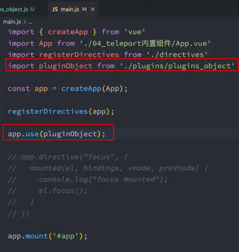
Task: Click the './04_teleport内置组件/App.vue' path string
Action: 145,43
